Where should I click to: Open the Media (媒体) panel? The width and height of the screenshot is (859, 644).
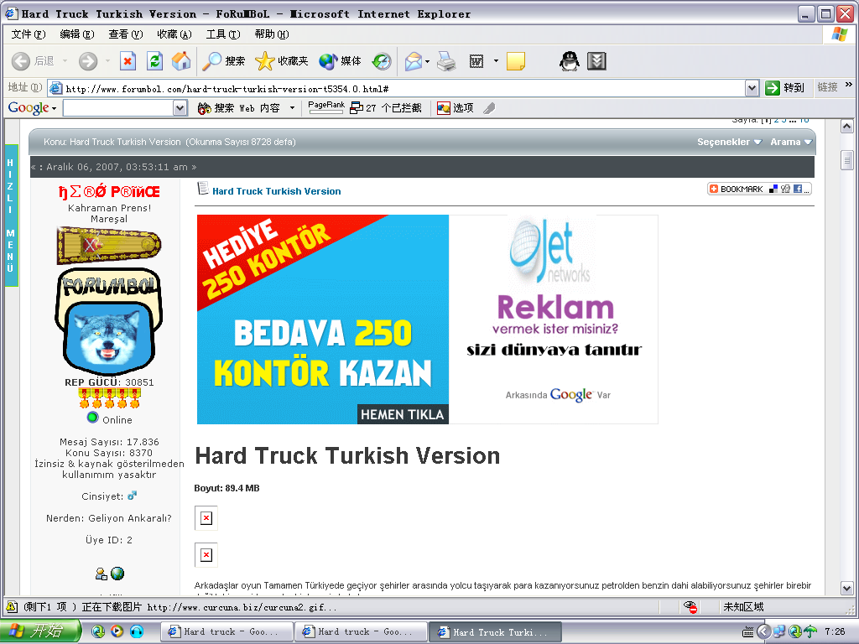[x=340, y=60]
